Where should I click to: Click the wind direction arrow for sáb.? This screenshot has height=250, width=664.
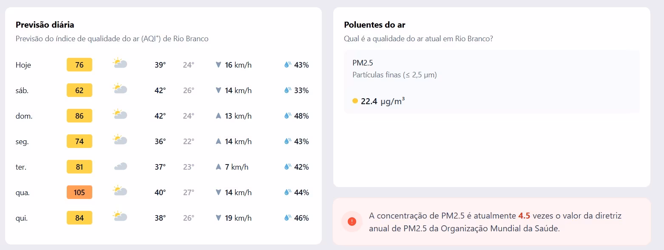pos(218,90)
